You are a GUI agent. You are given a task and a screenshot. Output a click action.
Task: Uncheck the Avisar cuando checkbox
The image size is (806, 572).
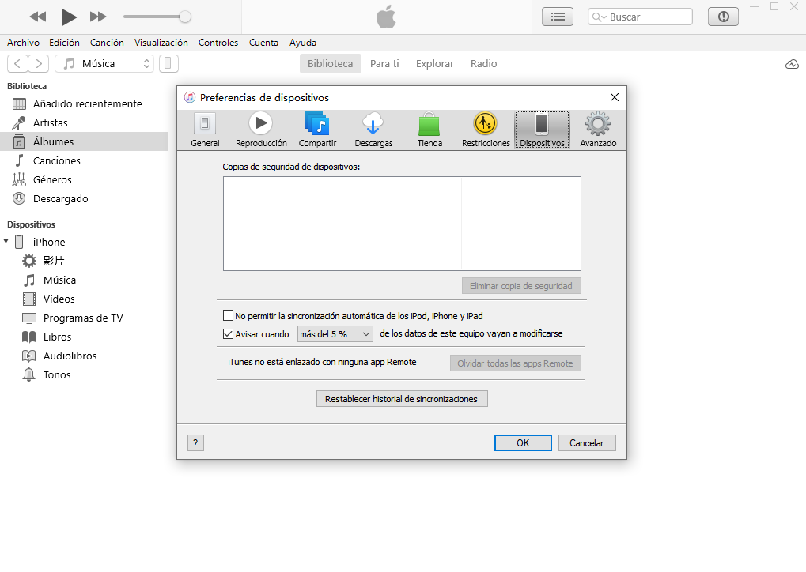coord(229,334)
